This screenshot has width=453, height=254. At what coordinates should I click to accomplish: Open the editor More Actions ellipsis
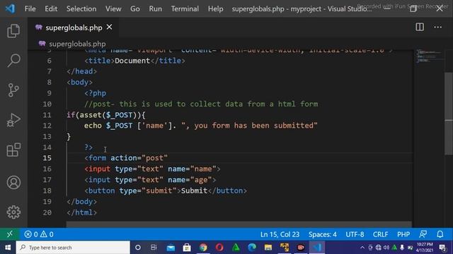click(437, 27)
